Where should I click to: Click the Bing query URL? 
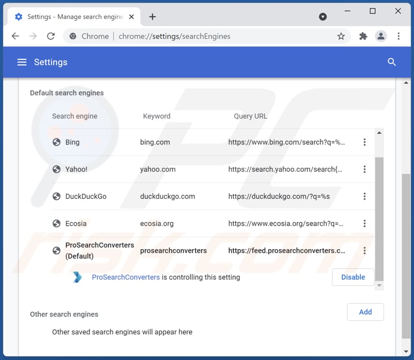point(287,142)
